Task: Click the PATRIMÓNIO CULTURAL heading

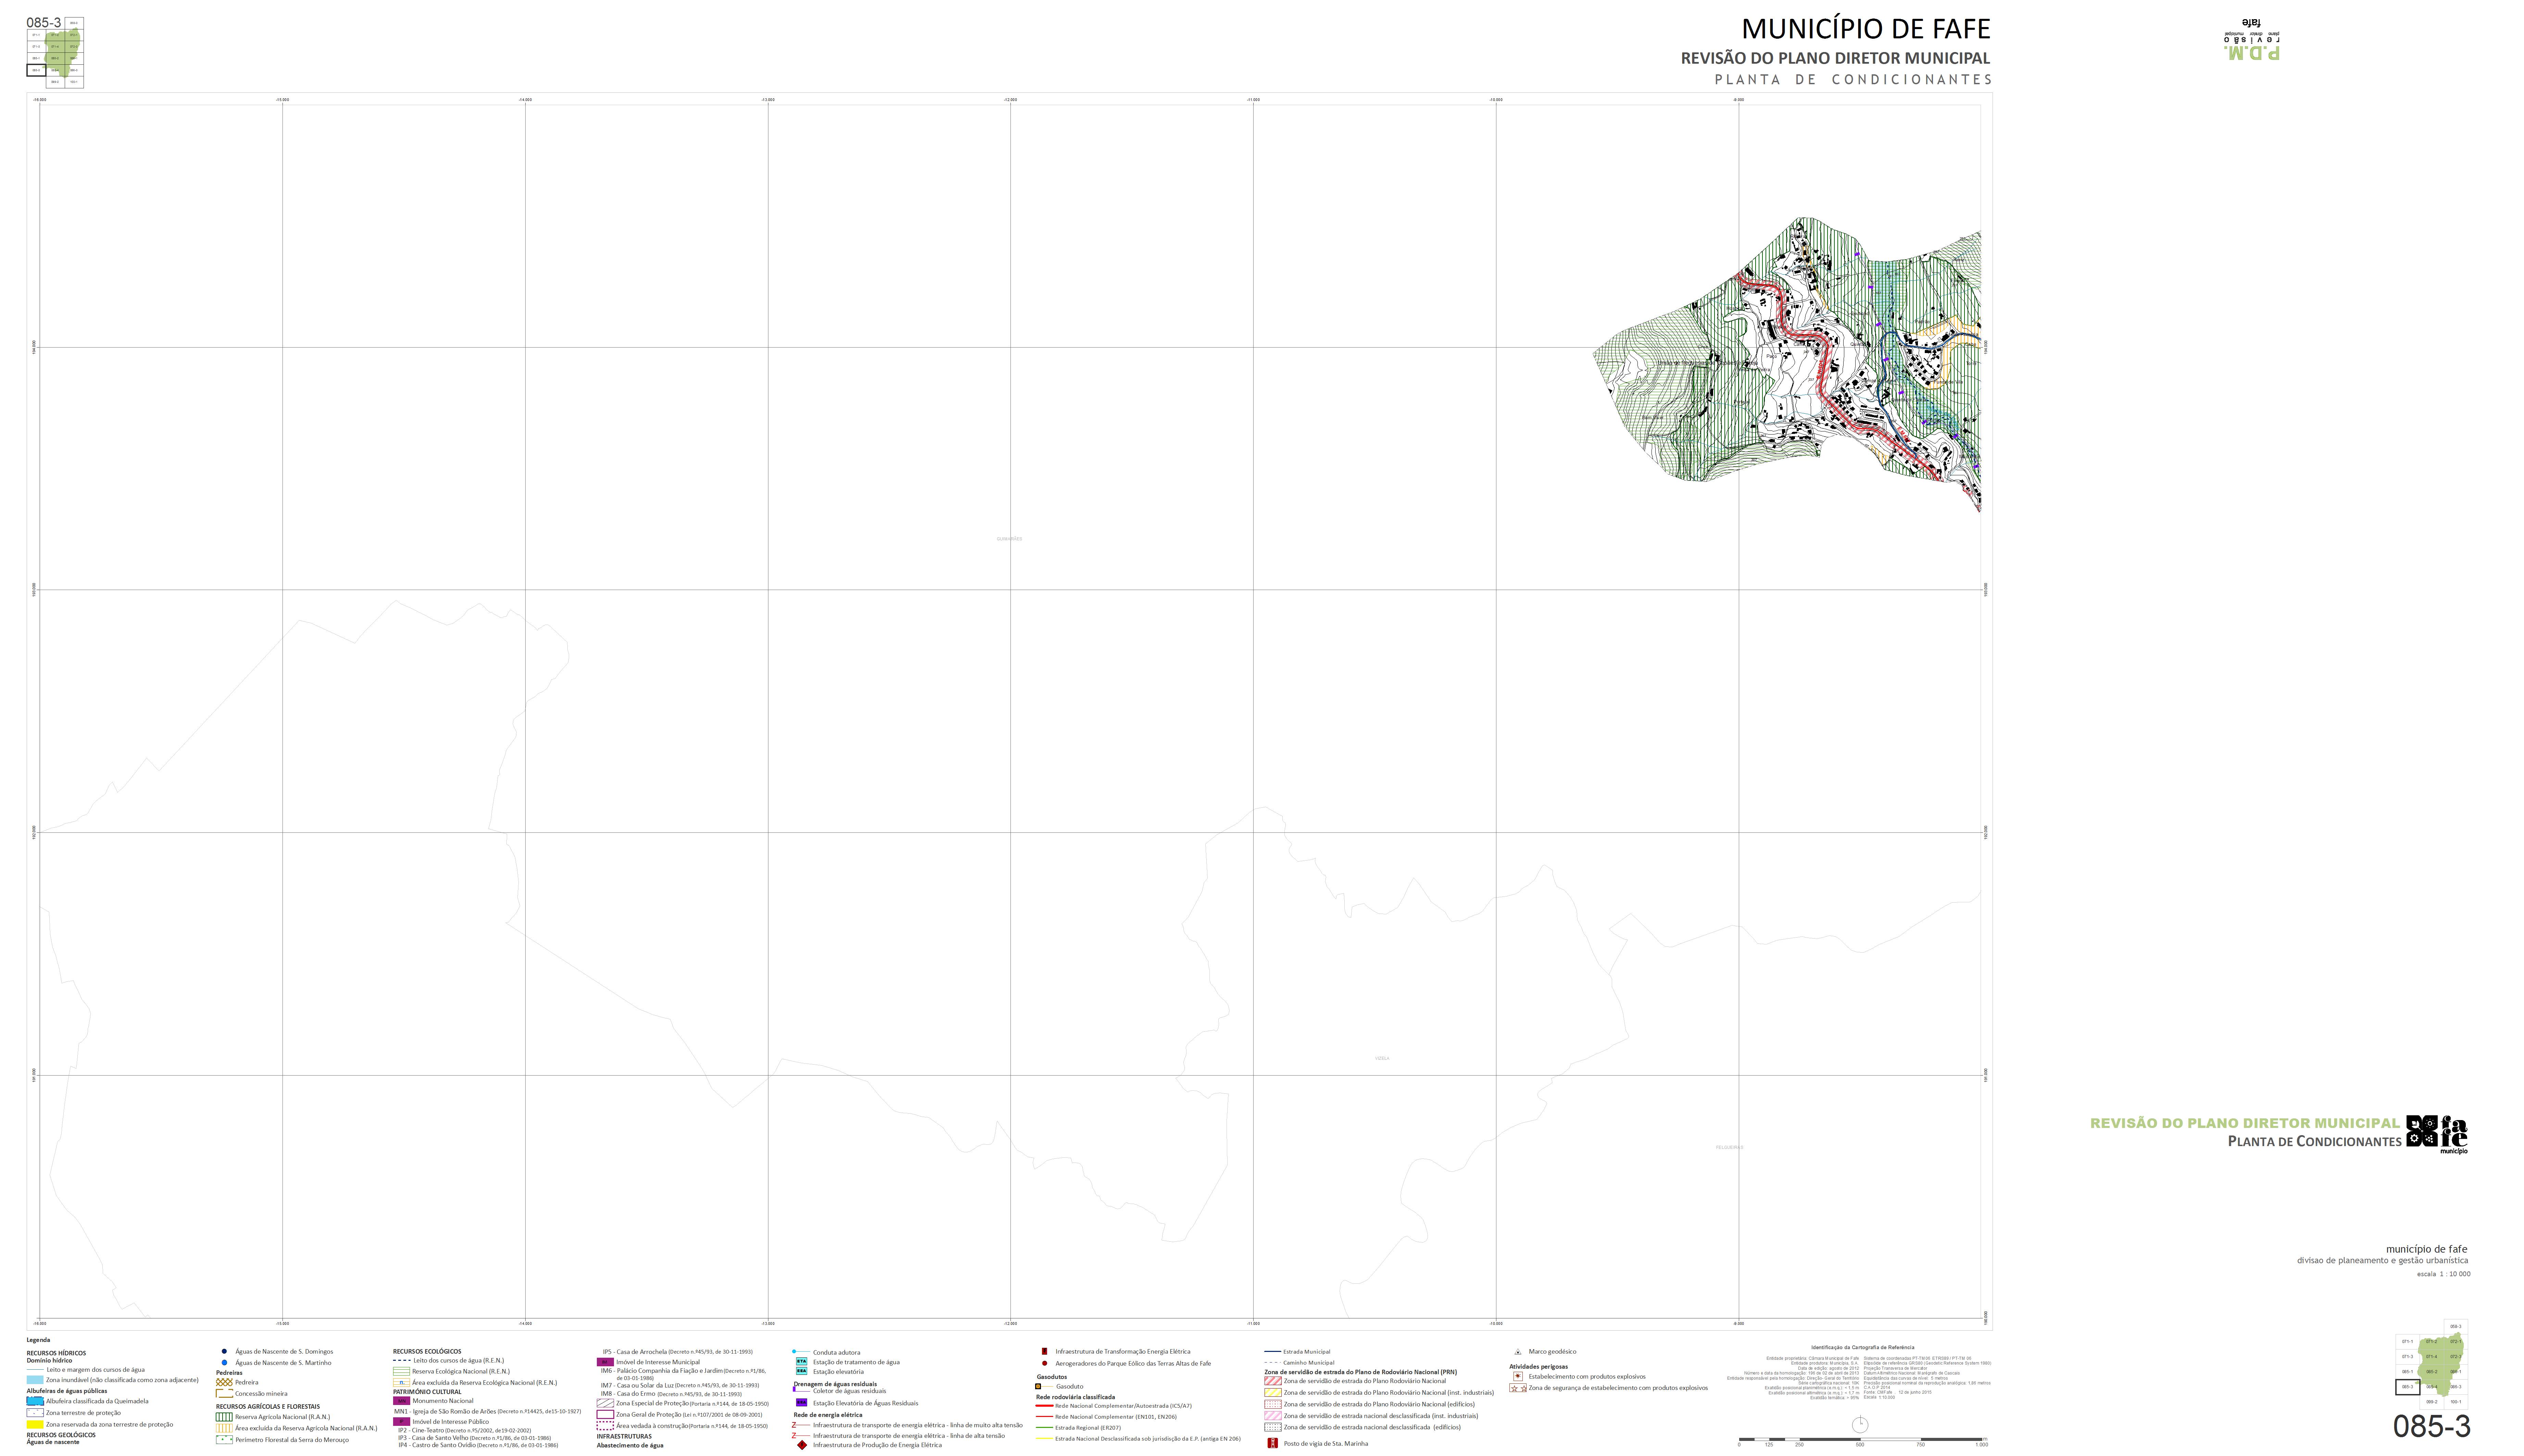Action: pos(427,1392)
